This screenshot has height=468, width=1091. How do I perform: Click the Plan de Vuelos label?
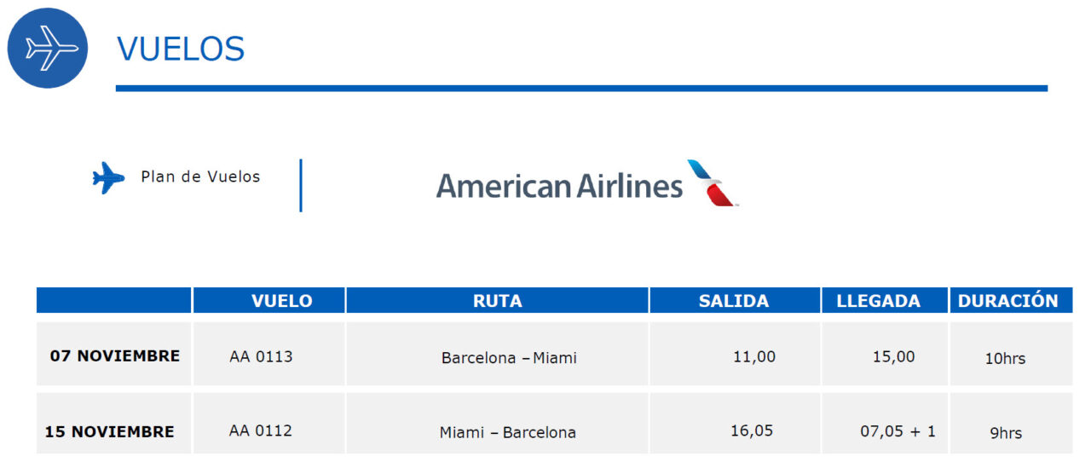click(200, 176)
